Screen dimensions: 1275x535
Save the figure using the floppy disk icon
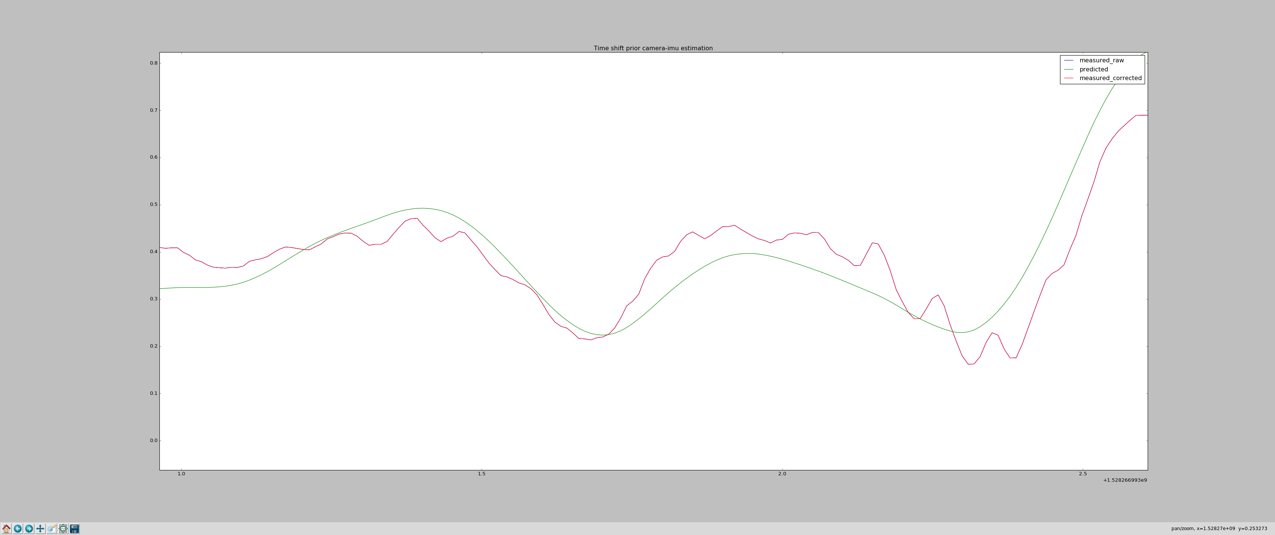[x=74, y=529]
